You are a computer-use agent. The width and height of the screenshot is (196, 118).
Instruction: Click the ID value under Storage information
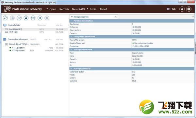pos(137,65)
